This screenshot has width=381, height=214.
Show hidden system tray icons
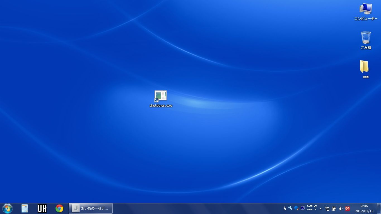pyautogui.click(x=321, y=208)
